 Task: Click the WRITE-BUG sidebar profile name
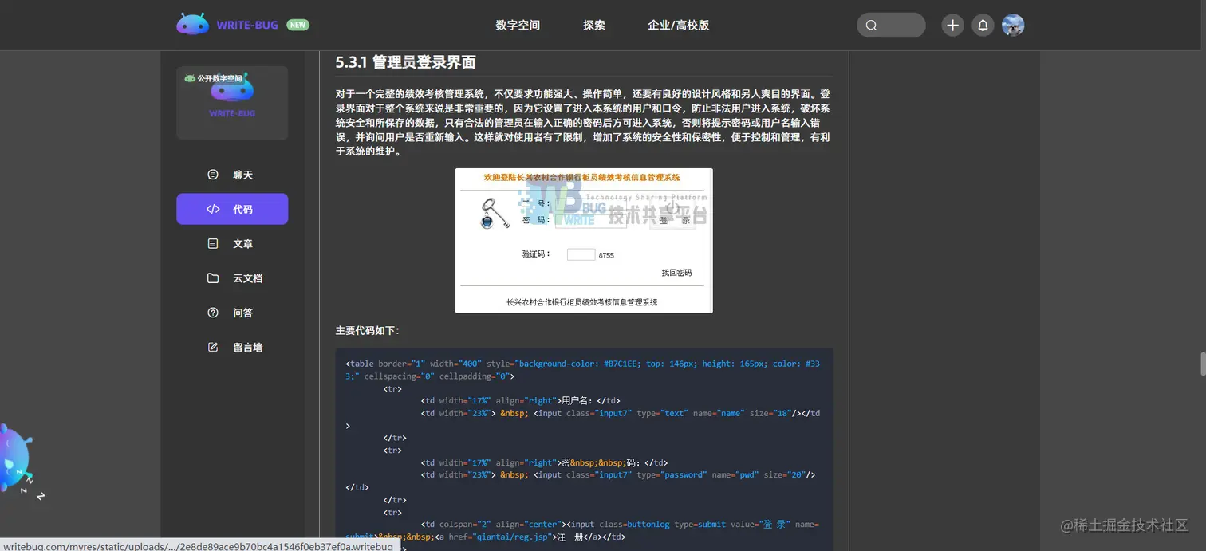tap(231, 112)
